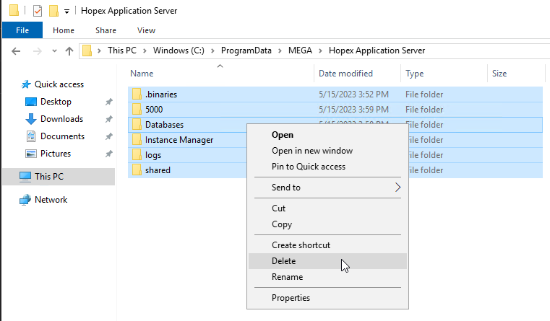The image size is (550, 321).
Task: Click MEGA in the address breadcrumb
Action: pos(300,50)
